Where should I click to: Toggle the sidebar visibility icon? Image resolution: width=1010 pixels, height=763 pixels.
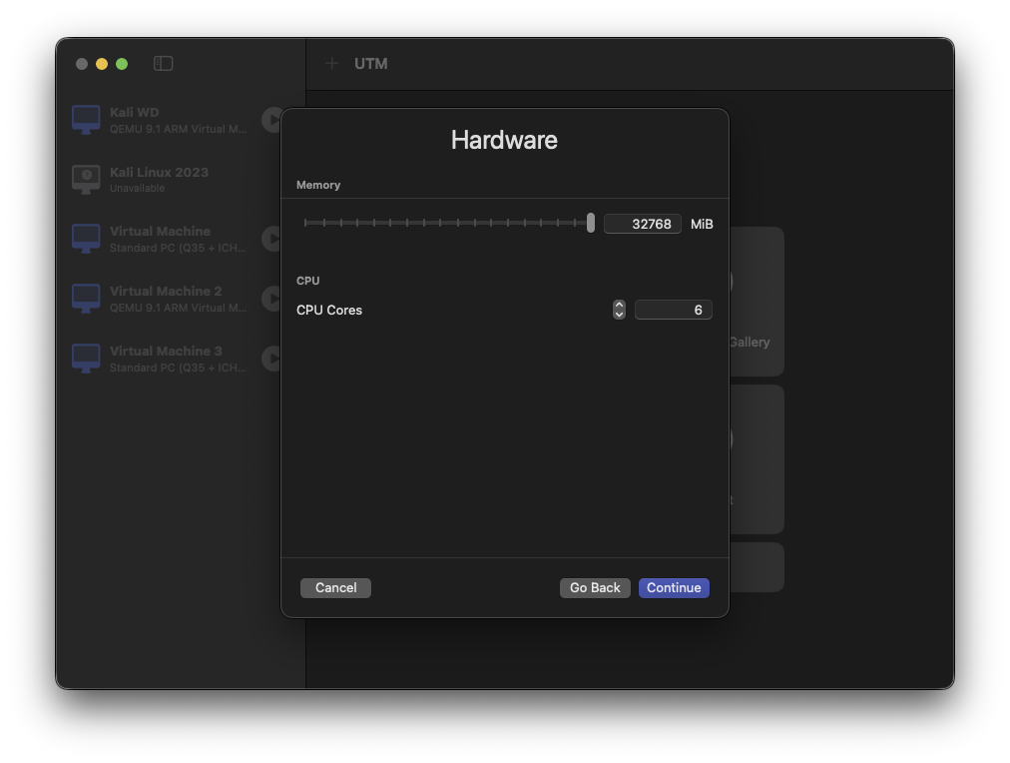tap(164, 64)
